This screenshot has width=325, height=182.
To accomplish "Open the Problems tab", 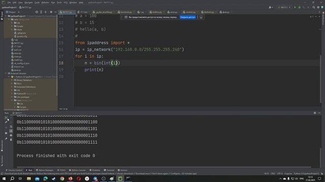I will coord(95,170).
